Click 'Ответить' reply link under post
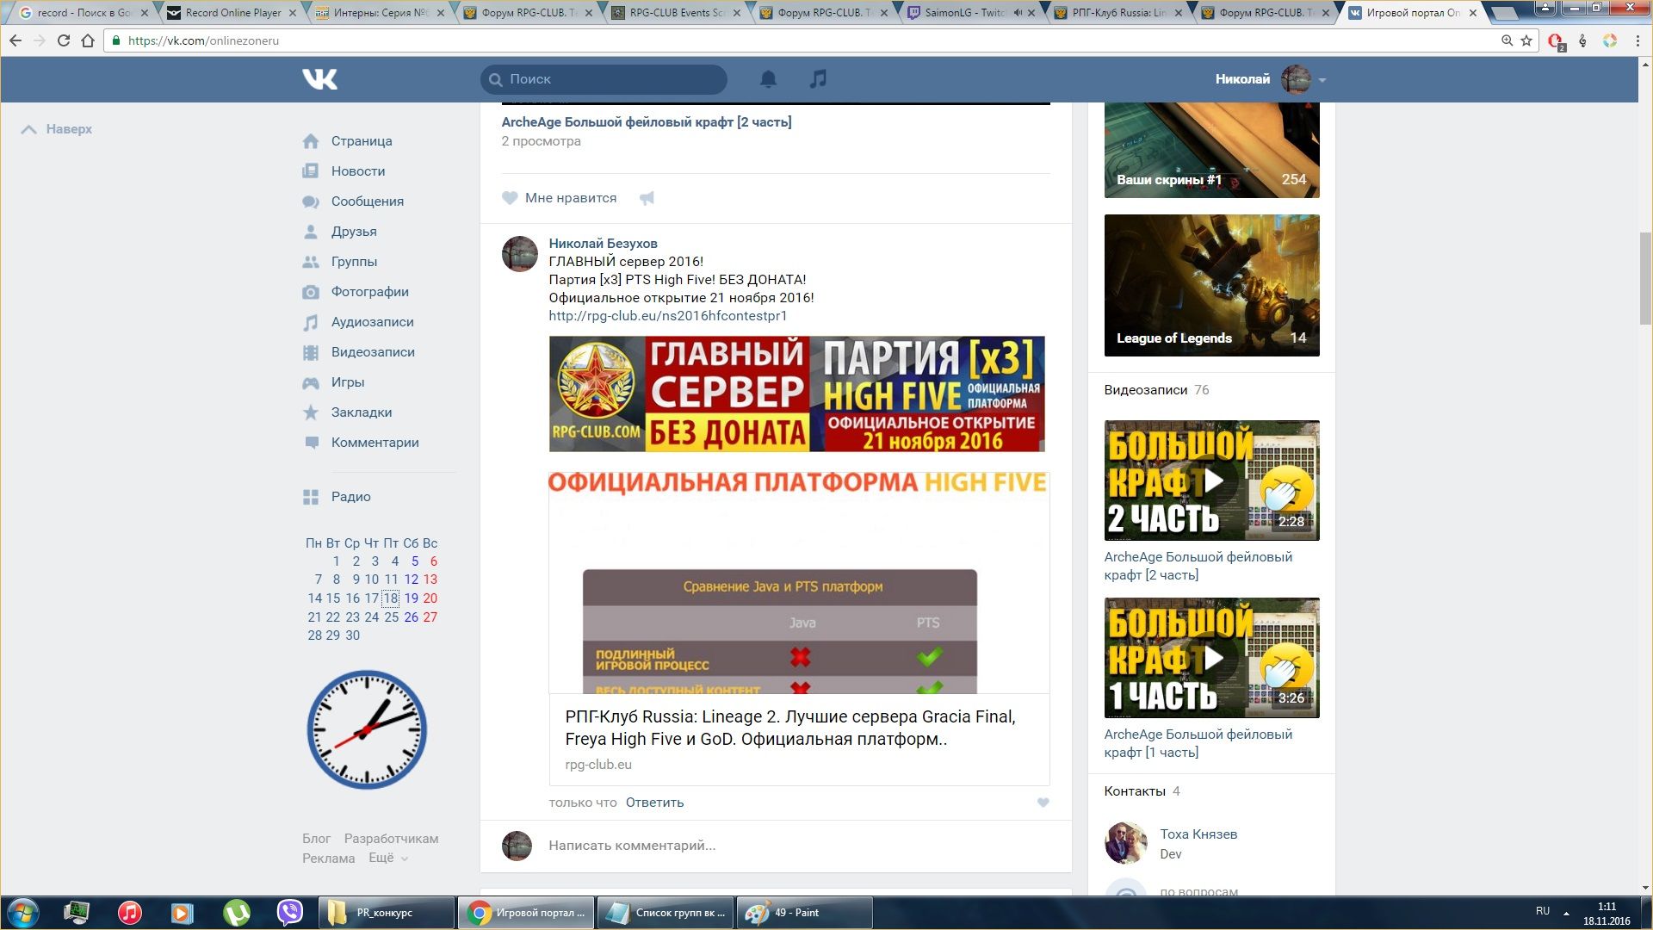1653x930 pixels. click(x=654, y=803)
